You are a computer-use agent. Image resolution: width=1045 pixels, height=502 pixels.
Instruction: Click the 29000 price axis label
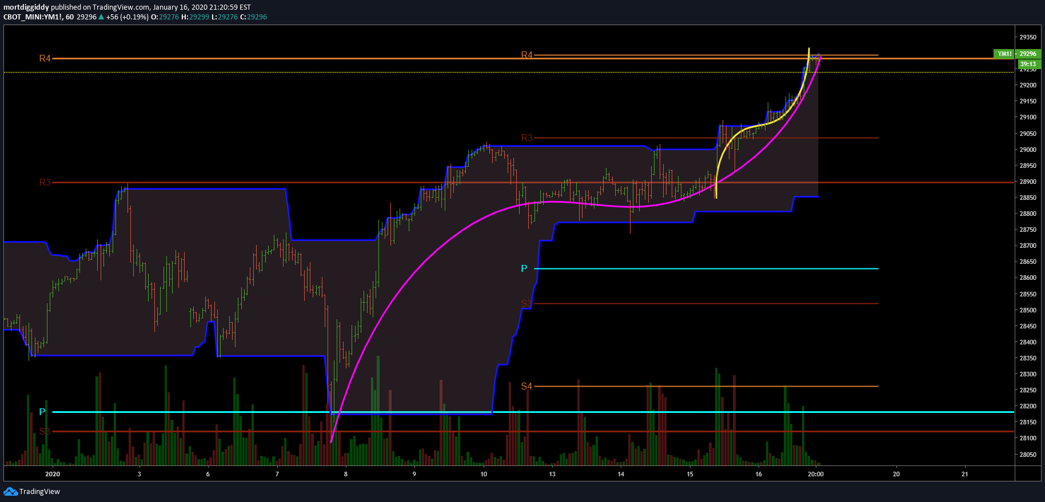click(1028, 150)
